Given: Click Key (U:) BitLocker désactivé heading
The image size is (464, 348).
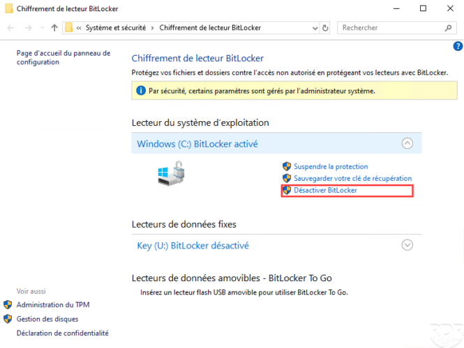Looking at the screenshot, I should (x=193, y=246).
